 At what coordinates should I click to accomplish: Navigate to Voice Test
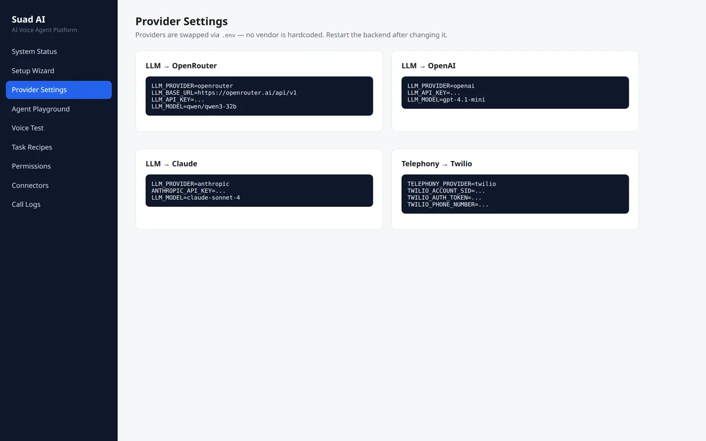(x=59, y=128)
